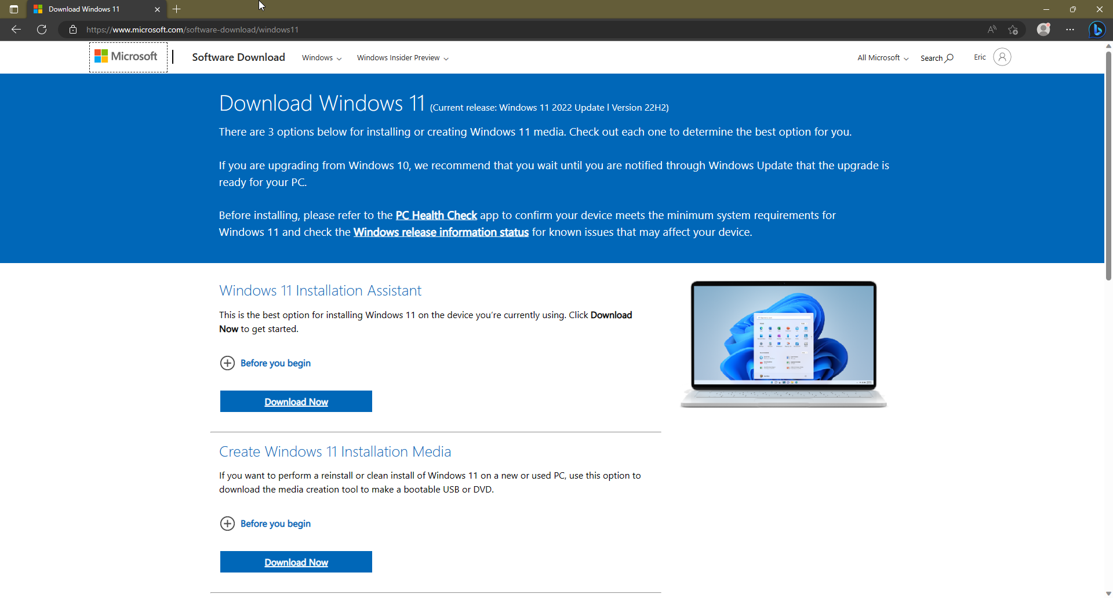Open the All Microsoft dropdown
The image size is (1113, 598).
click(882, 57)
